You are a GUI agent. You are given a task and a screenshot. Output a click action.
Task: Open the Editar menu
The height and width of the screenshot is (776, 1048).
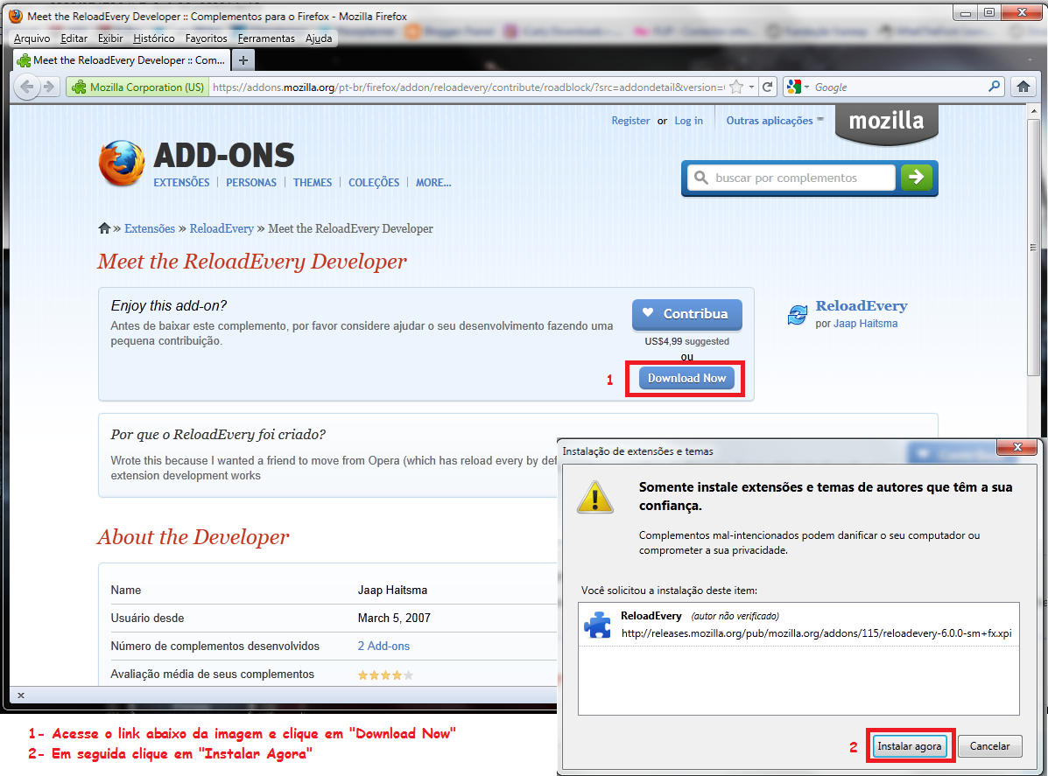(74, 38)
